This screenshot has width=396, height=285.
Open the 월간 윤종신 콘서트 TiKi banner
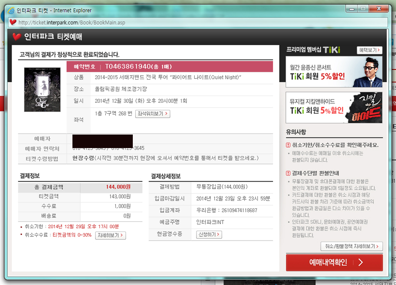334,72
